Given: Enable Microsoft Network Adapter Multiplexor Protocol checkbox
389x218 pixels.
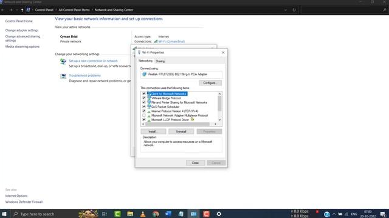Looking at the screenshot, I should coord(144,116).
